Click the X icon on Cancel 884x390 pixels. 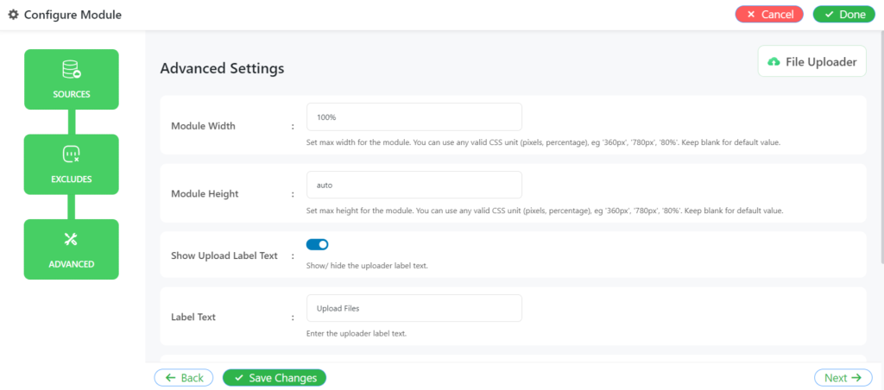751,15
